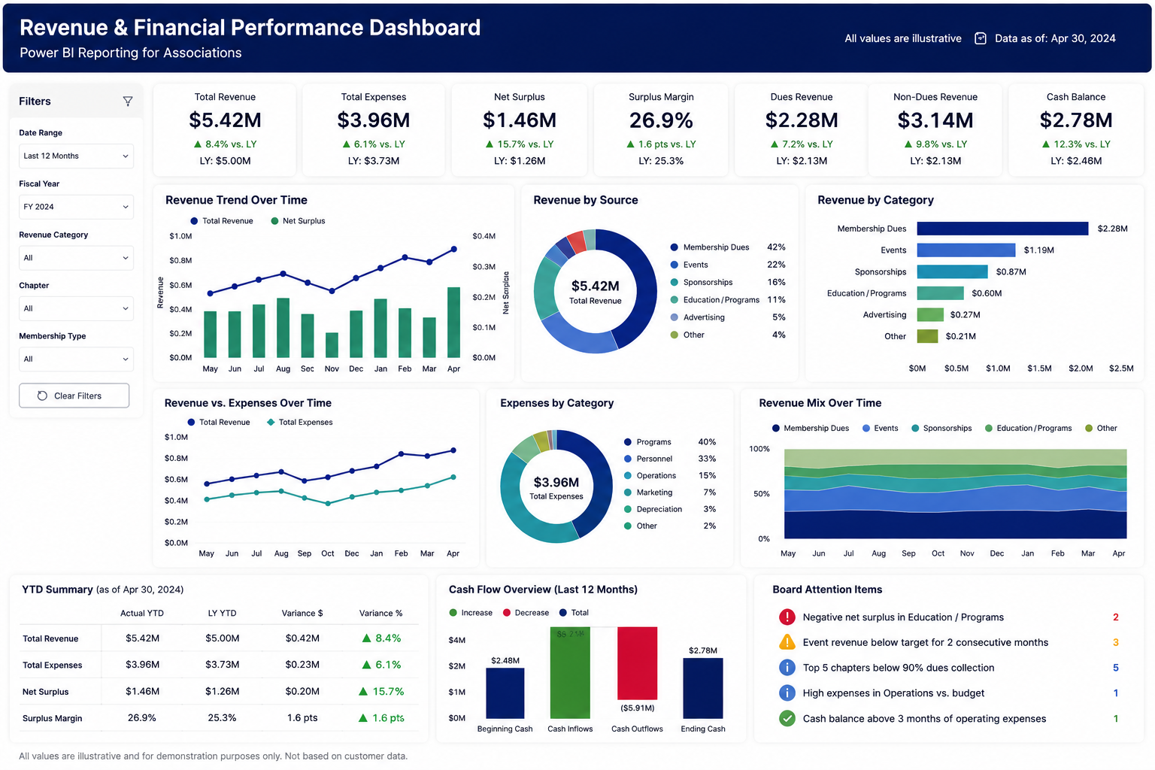Click the Net Surplus $1.46M card value

pyautogui.click(x=520, y=120)
